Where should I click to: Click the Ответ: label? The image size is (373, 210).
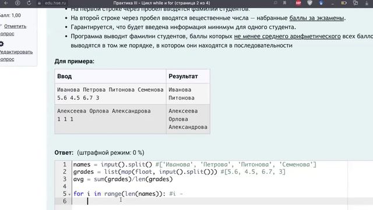(x=64, y=153)
